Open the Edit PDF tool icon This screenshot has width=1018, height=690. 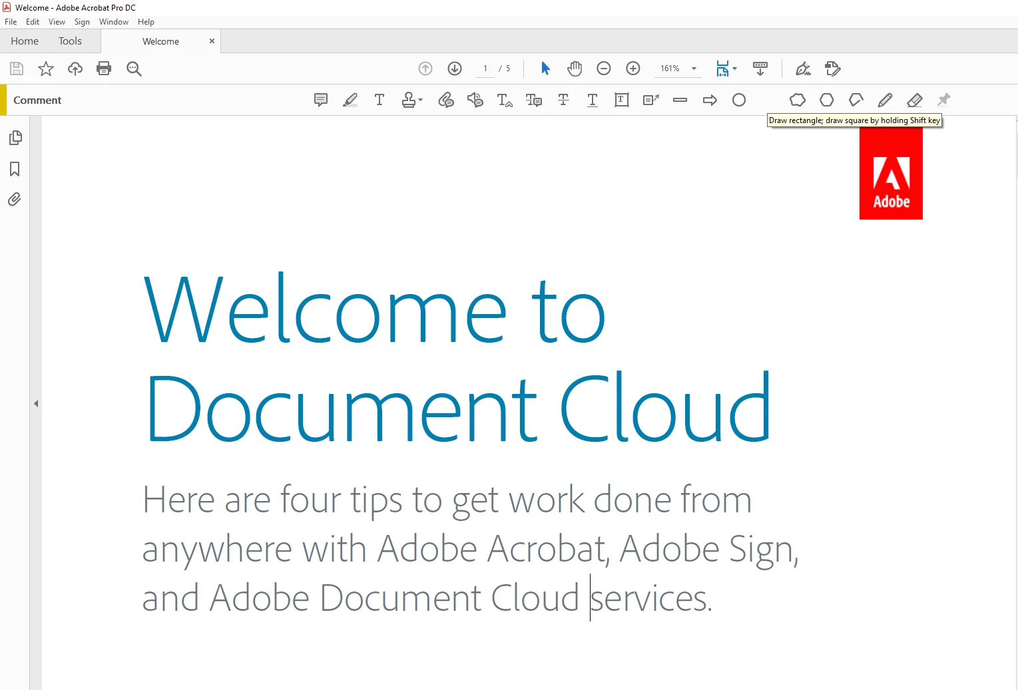point(832,69)
